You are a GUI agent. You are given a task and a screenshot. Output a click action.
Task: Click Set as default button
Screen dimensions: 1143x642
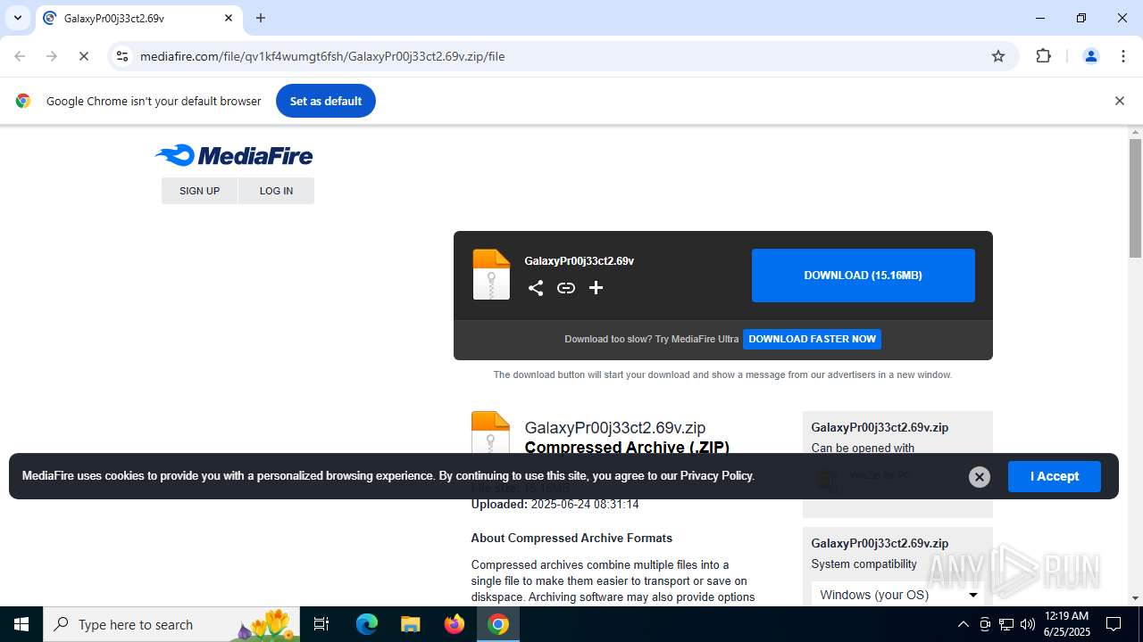pyautogui.click(x=325, y=101)
